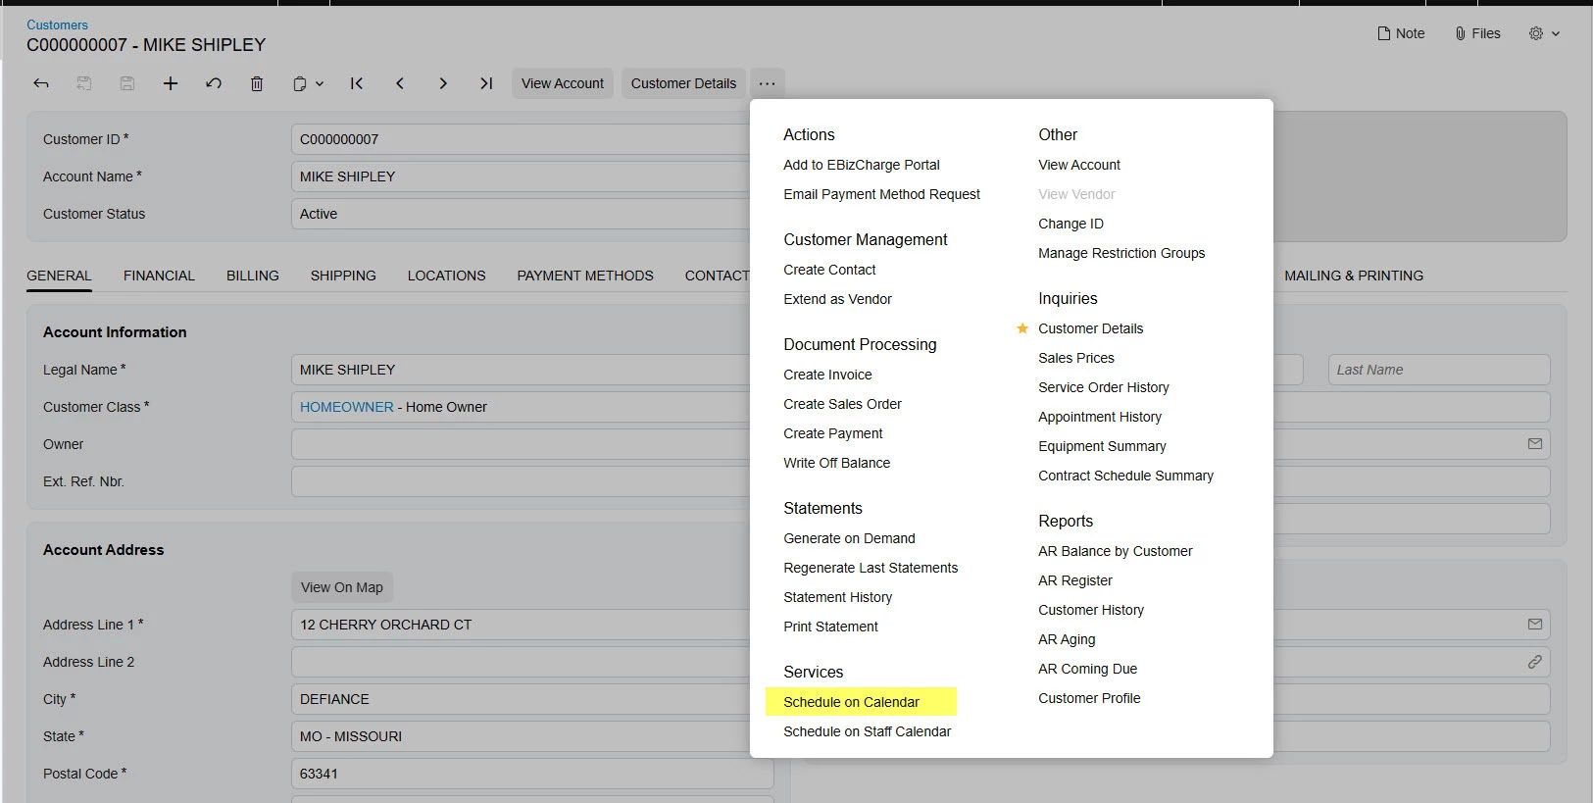This screenshot has height=803, width=1593.
Task: Jump to the first record
Action: (357, 83)
